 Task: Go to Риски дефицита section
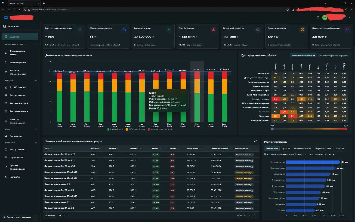pyautogui.click(x=20, y=62)
